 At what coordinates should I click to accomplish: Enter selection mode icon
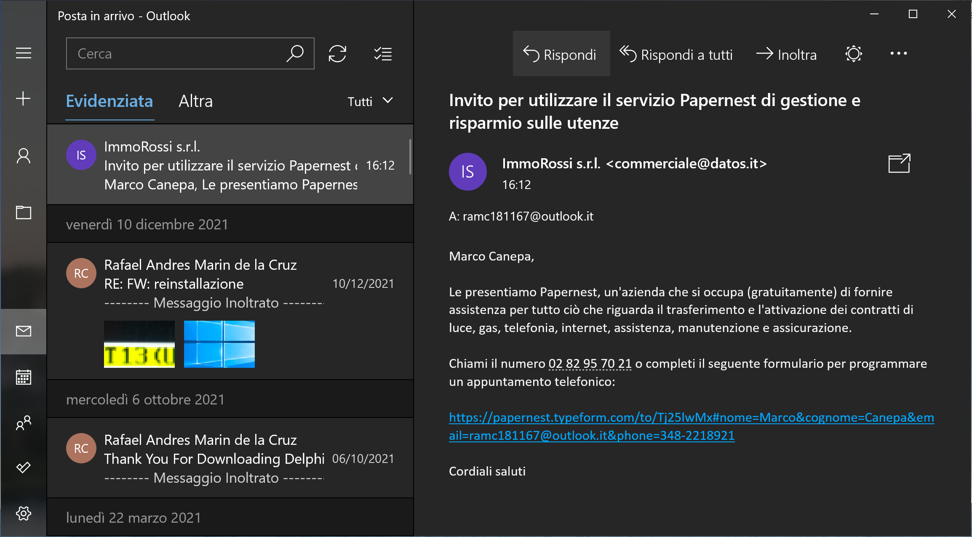click(x=383, y=54)
